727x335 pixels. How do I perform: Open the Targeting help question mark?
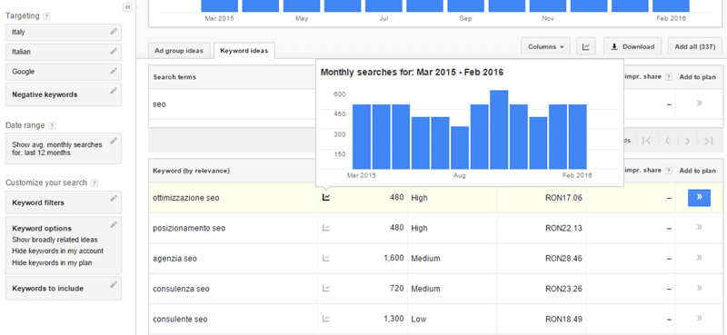pos(46,16)
